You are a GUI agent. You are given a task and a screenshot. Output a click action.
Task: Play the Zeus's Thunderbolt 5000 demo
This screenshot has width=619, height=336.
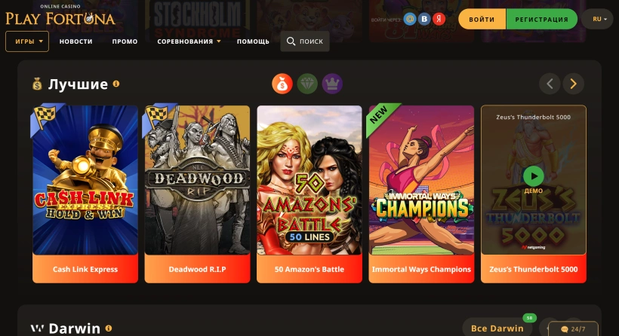[534, 176]
